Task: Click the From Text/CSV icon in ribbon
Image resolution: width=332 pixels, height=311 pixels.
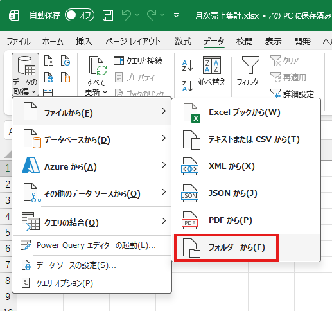Action: click(x=49, y=60)
